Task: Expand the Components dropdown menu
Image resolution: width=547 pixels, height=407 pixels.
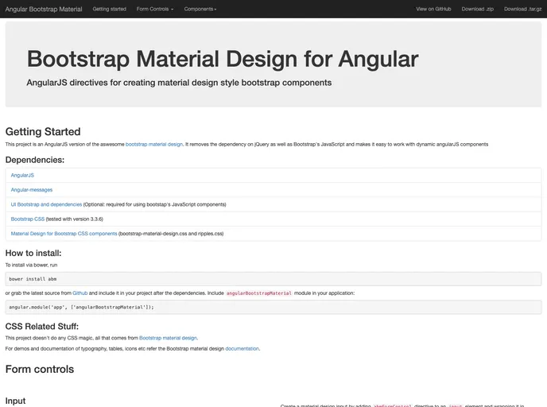Action: tap(200, 9)
